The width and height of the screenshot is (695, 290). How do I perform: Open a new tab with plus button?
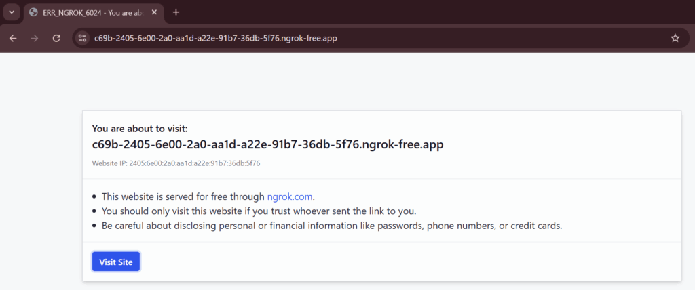point(176,12)
